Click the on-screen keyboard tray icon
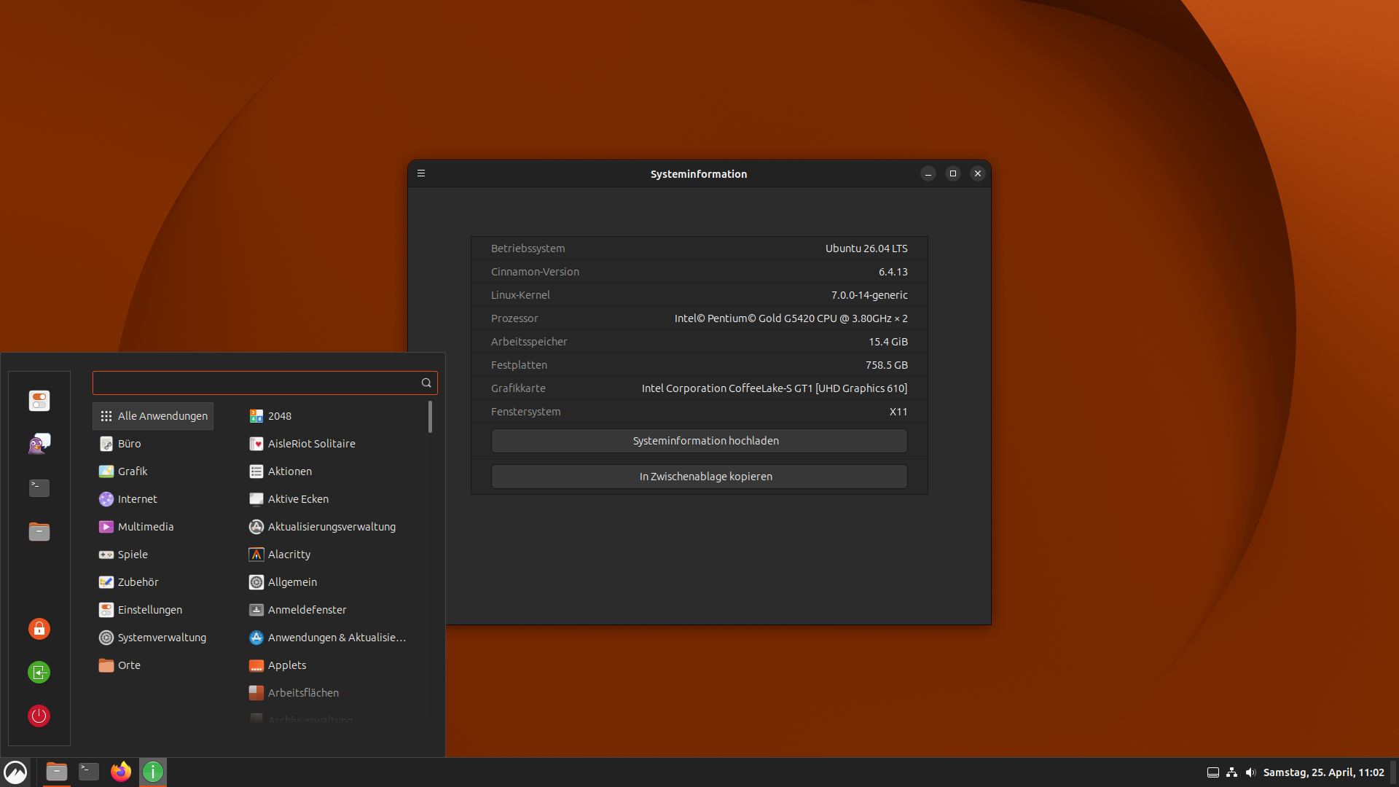1399x787 pixels. (1213, 772)
